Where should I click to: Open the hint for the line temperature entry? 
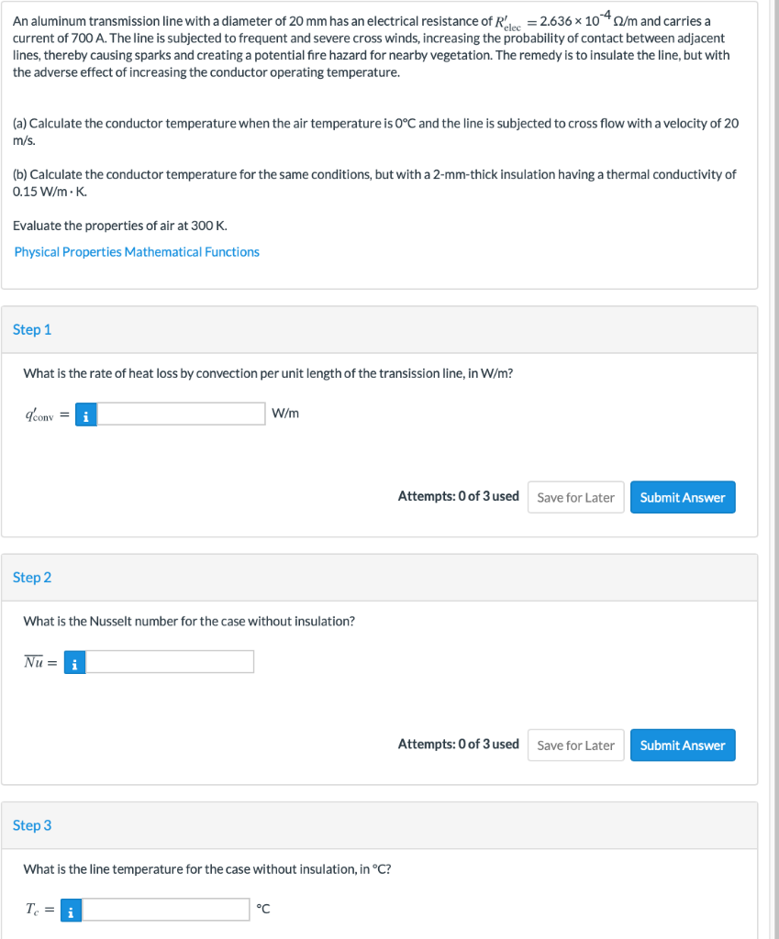click(71, 910)
